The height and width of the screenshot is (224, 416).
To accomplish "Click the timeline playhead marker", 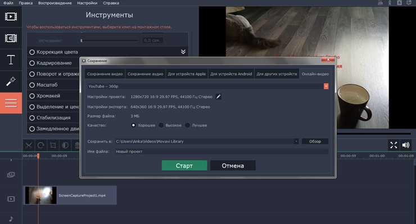I will (38, 156).
